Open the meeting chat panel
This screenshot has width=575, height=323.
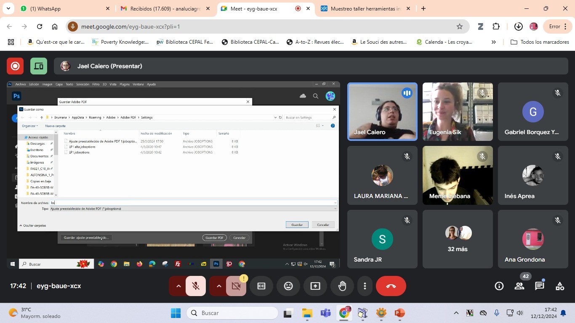[x=539, y=286]
